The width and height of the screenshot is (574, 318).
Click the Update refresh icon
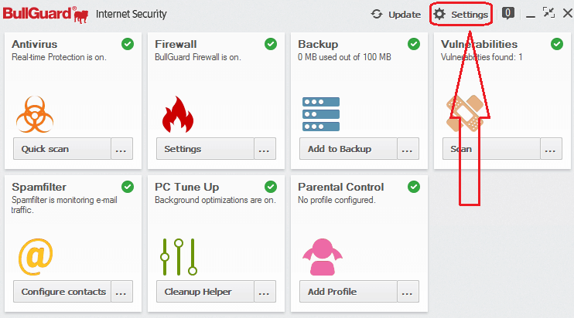(x=377, y=14)
